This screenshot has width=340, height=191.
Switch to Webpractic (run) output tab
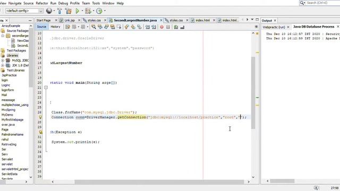(x=274, y=27)
